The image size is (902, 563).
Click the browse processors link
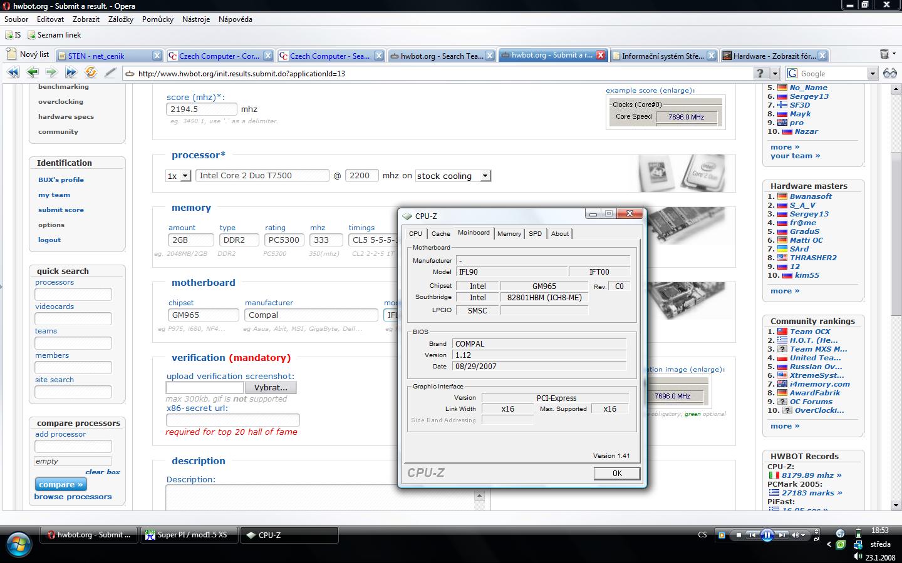73,497
